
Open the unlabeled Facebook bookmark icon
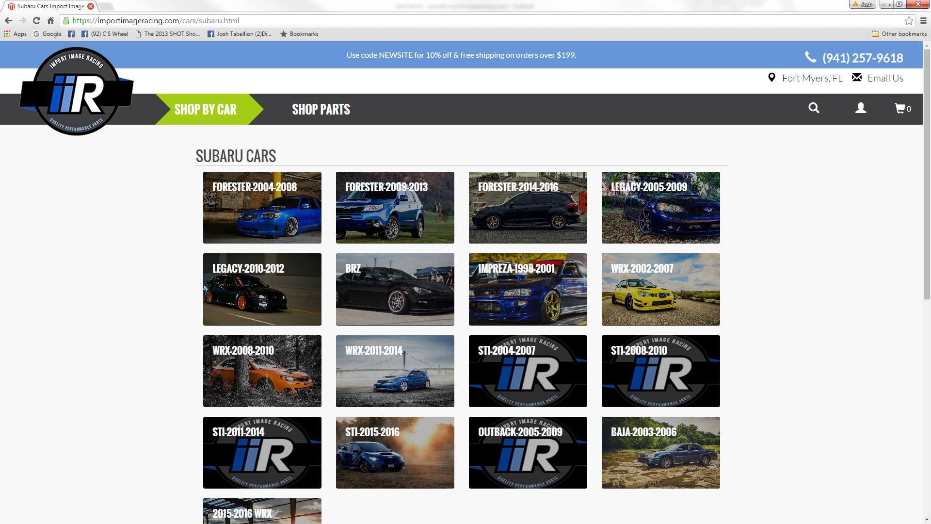click(71, 34)
